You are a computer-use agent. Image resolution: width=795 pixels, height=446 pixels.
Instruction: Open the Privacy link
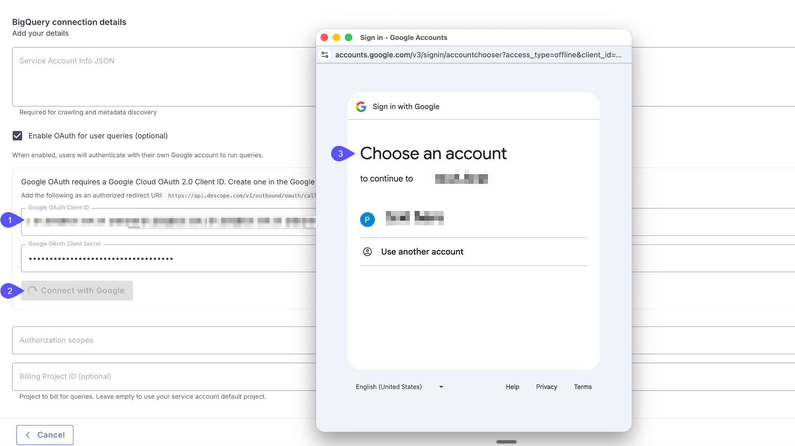[x=547, y=387]
